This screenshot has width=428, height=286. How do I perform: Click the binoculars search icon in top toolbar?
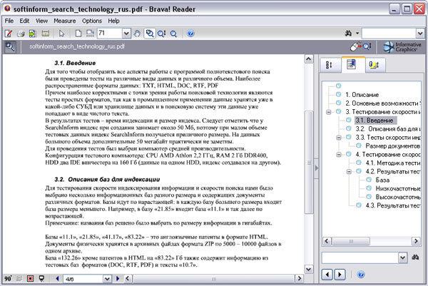tap(348, 34)
